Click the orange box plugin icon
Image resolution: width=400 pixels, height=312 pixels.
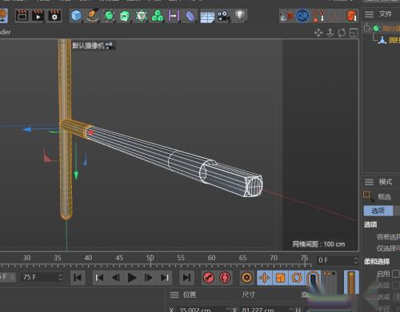click(351, 16)
